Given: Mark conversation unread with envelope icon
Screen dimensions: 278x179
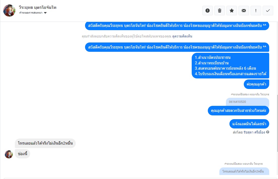Looking at the screenshot, I should (x=244, y=11).
